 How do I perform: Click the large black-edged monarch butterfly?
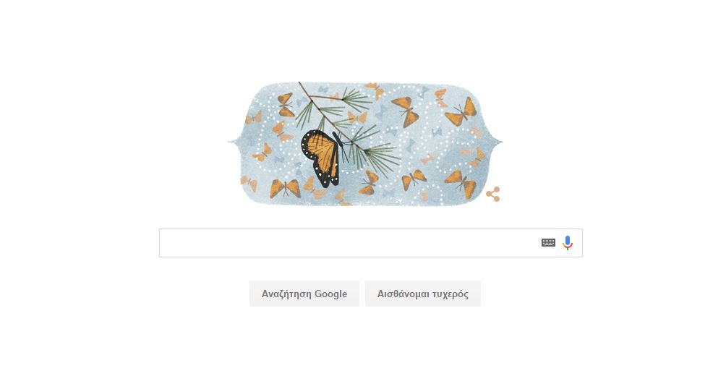[322, 158]
